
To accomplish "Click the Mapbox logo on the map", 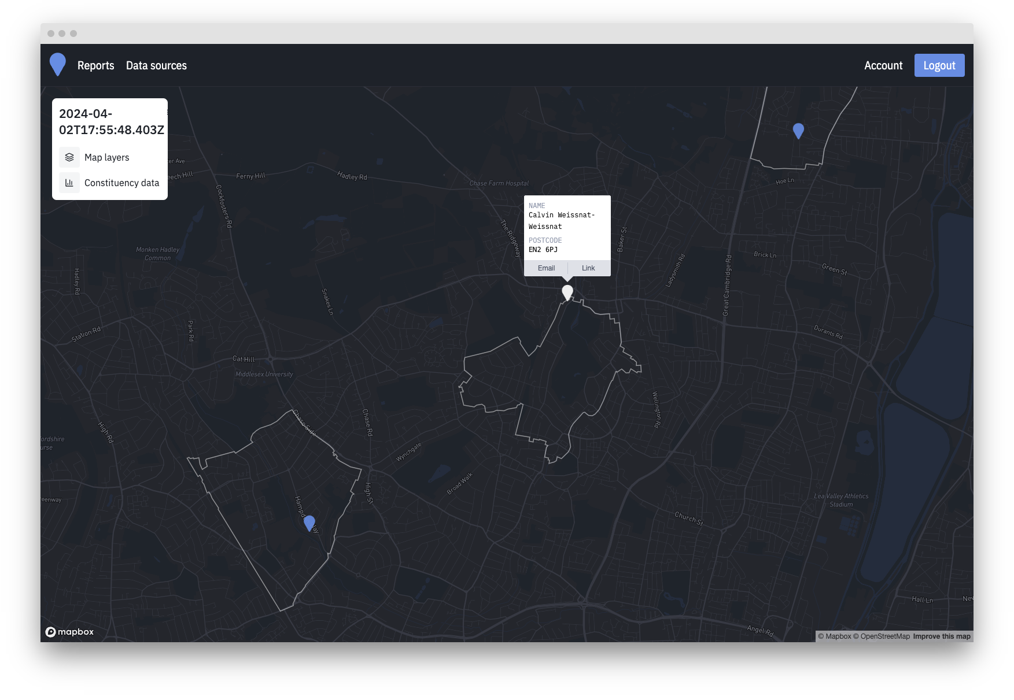I will tap(69, 632).
